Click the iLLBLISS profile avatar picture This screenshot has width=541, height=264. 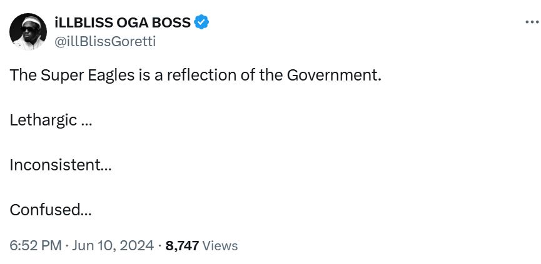pos(28,32)
